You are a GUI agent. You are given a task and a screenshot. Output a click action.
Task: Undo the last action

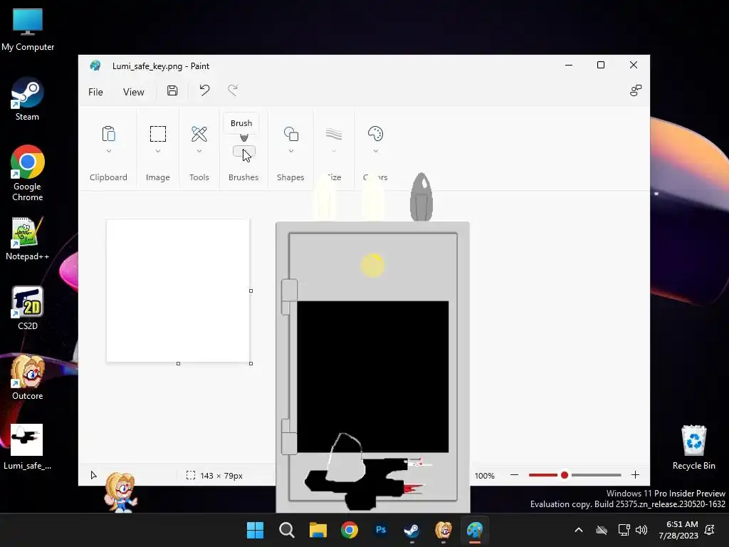[x=204, y=90]
